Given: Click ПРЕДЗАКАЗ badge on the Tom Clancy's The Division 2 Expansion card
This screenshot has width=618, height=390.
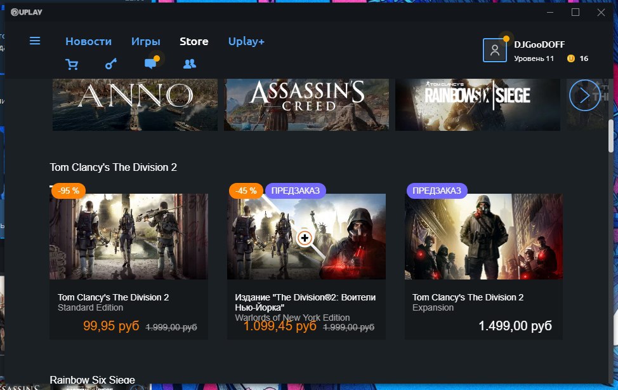Looking at the screenshot, I should point(437,191).
